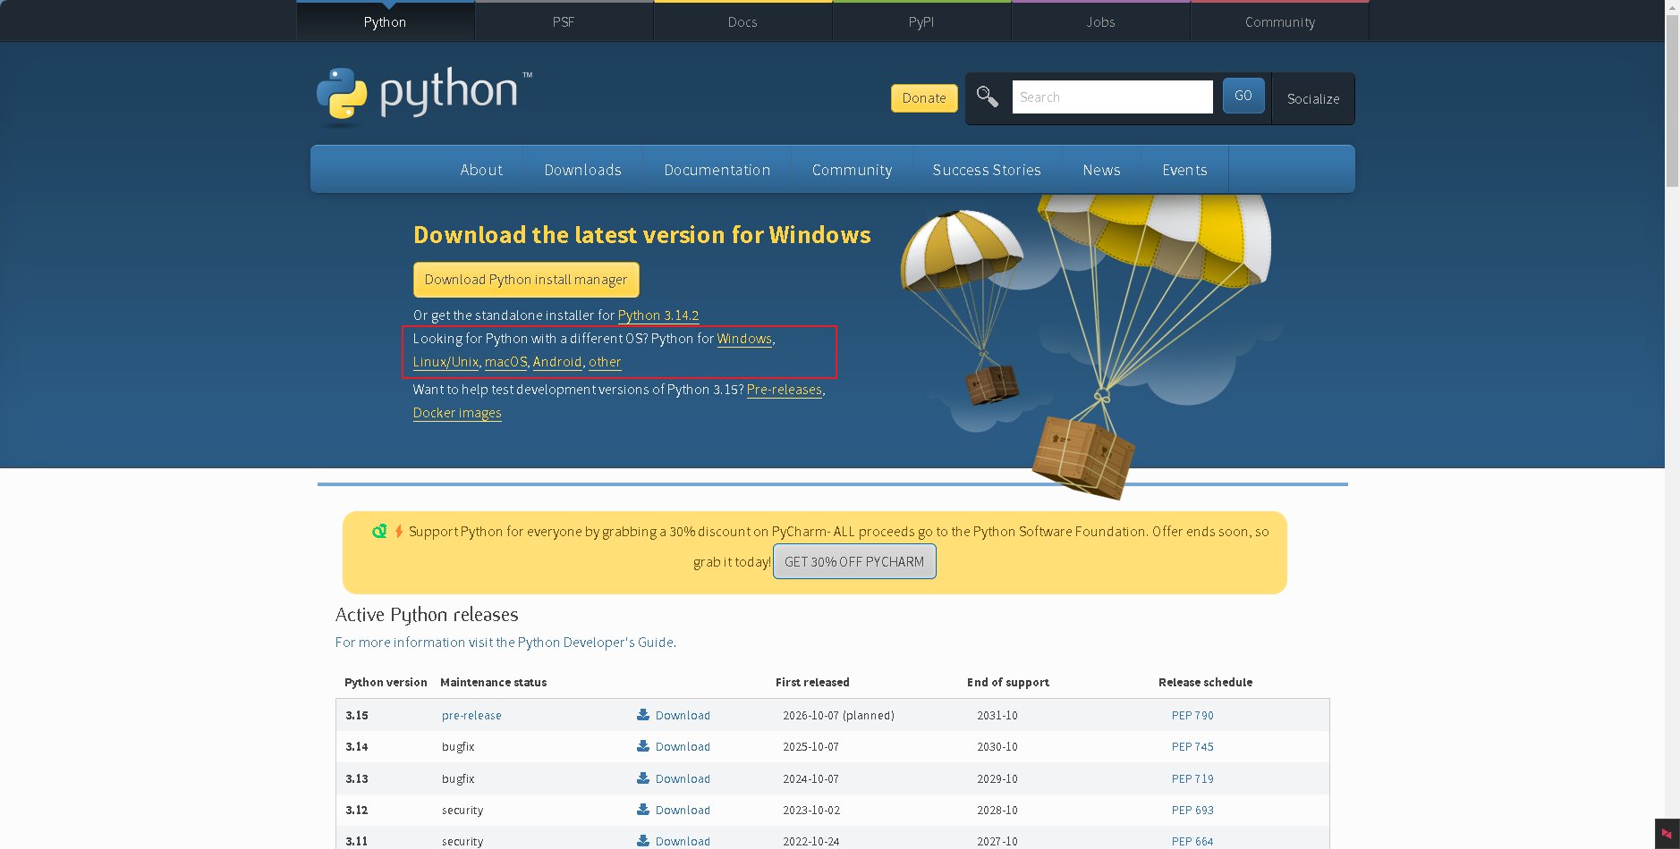Open the Python 3.14.2 installer link
Image resolution: width=1680 pixels, height=849 pixels.
coord(658,315)
